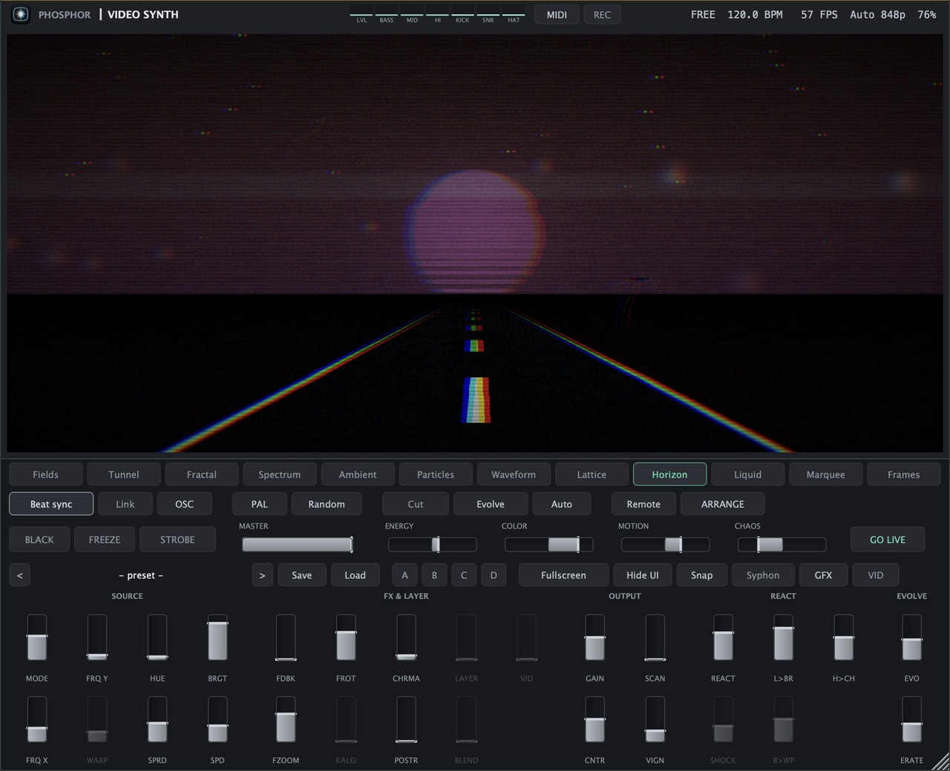950x771 pixels.
Task: Click GO LIVE
Action: tap(888, 540)
